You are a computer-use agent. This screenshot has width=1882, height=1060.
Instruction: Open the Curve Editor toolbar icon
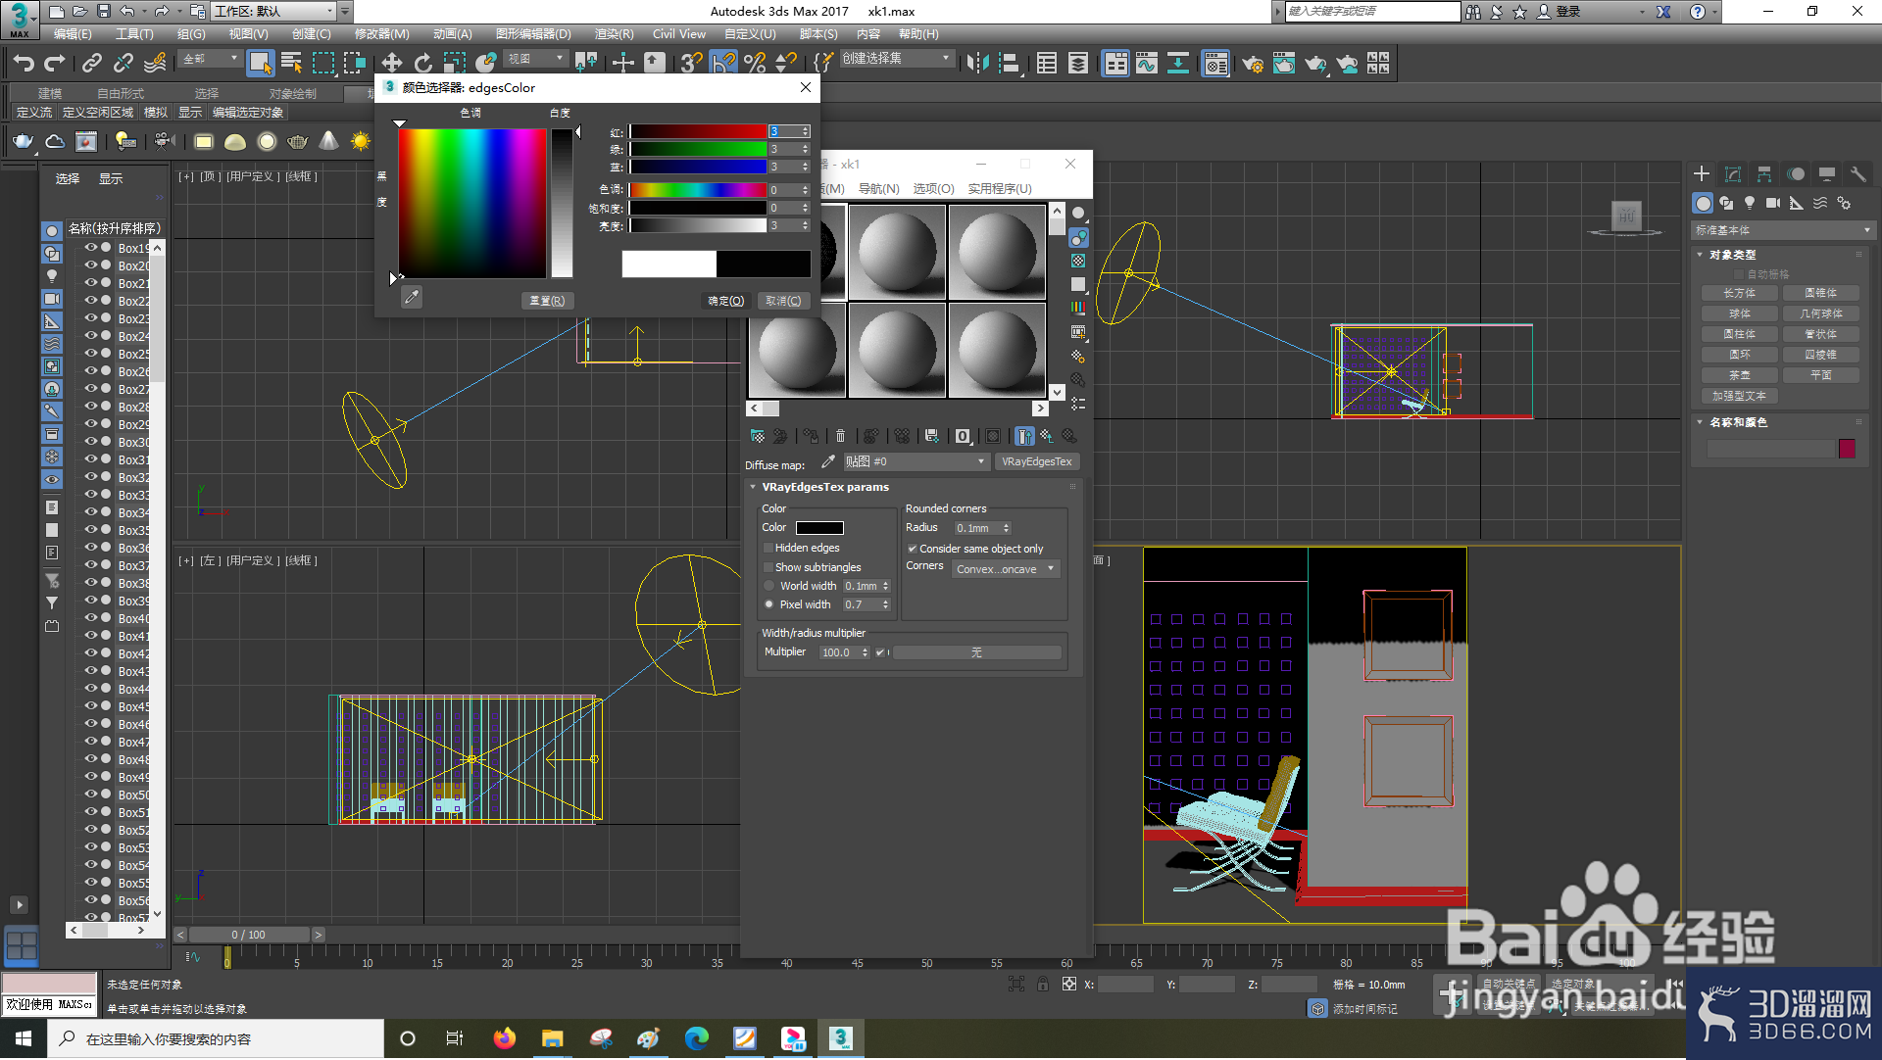[x=1146, y=64]
